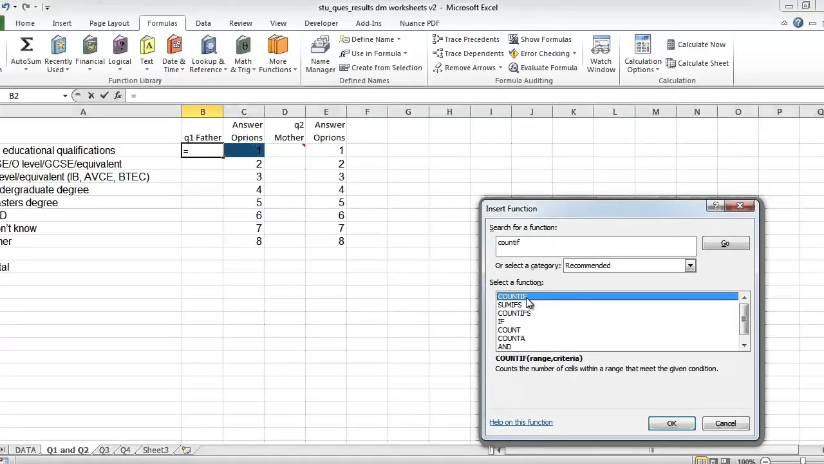Open the Sheet3 tab
The image size is (824, 464).
click(x=155, y=450)
